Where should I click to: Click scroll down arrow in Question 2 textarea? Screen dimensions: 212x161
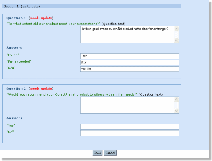[176, 111]
